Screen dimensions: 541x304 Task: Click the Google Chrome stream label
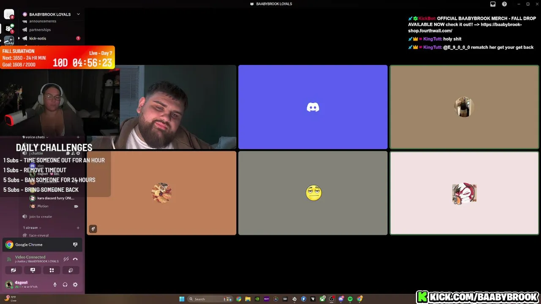pyautogui.click(x=29, y=244)
